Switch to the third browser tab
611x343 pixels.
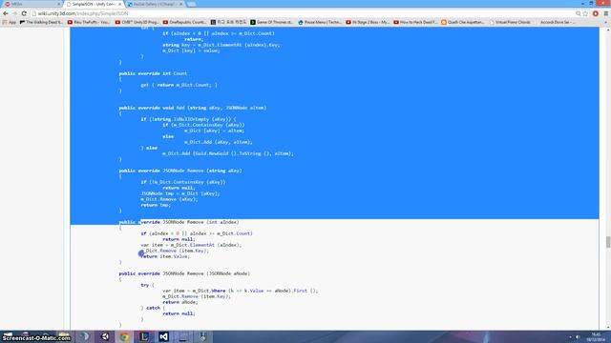click(155, 4)
